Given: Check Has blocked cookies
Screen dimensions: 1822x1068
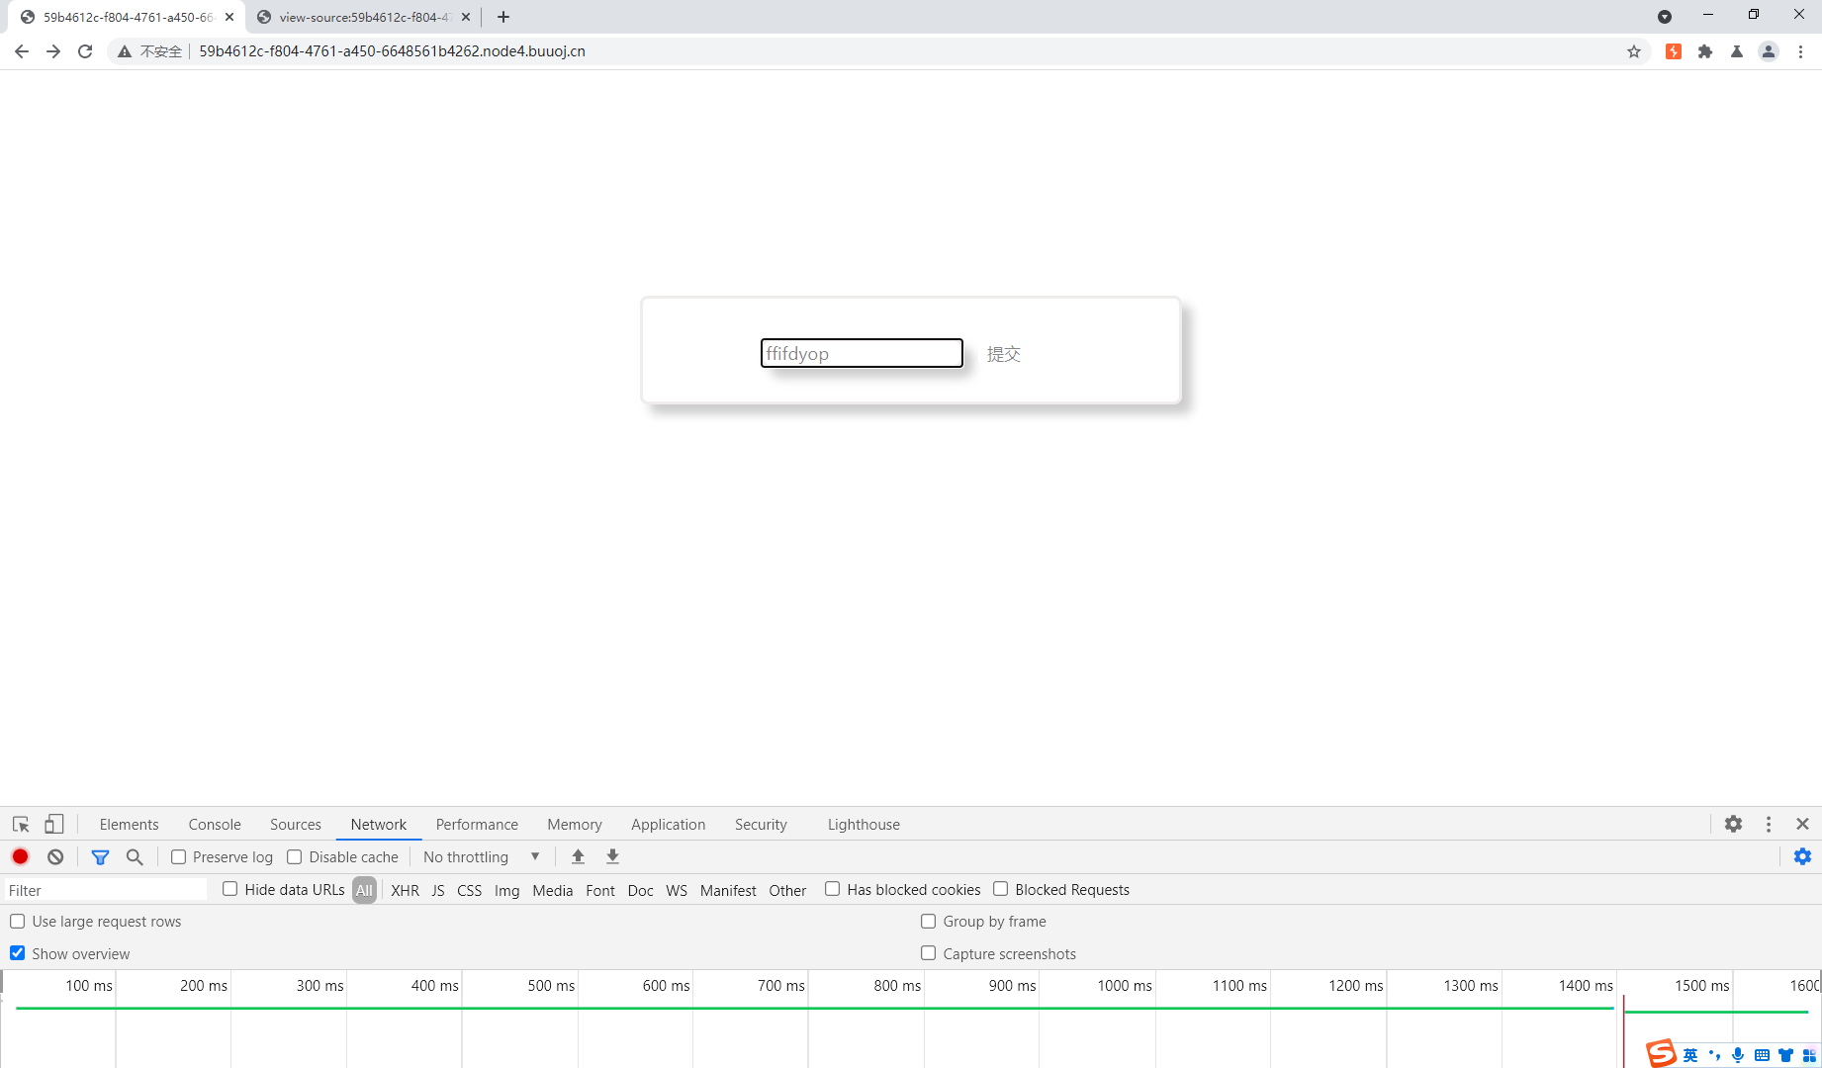Looking at the screenshot, I should point(833,889).
